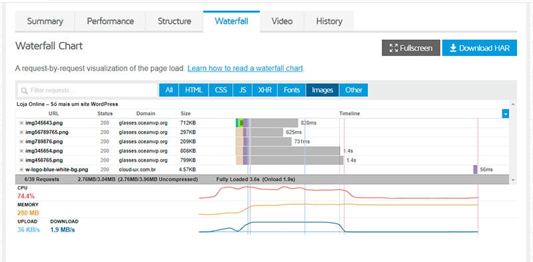The width and height of the screenshot is (533, 262).
Task: Click the 712KB size cell
Action: [x=188, y=123]
